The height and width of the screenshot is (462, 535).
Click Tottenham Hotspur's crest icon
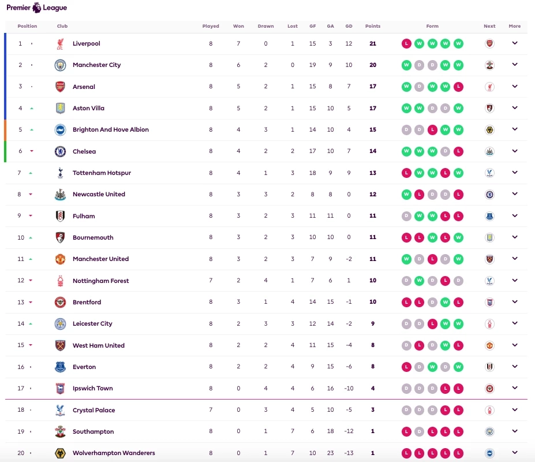tap(61, 173)
